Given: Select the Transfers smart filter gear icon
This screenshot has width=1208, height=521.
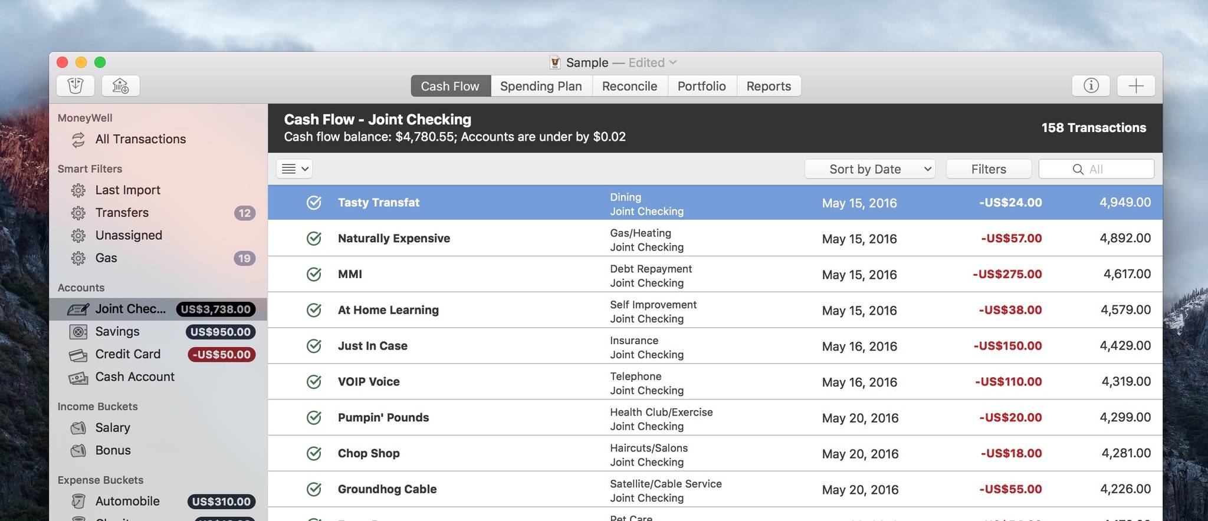Looking at the screenshot, I should (x=78, y=213).
